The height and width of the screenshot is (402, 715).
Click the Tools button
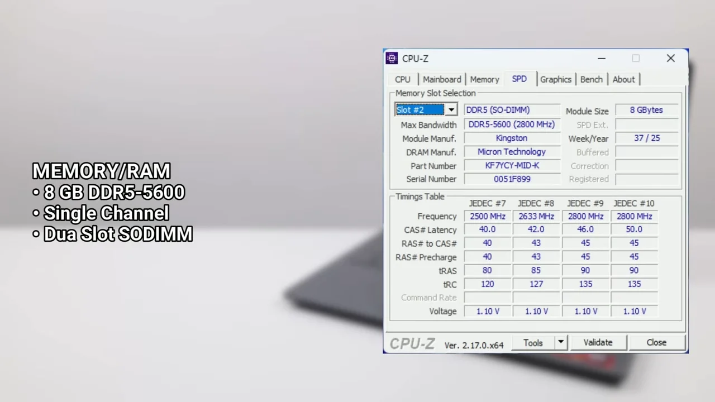click(533, 343)
